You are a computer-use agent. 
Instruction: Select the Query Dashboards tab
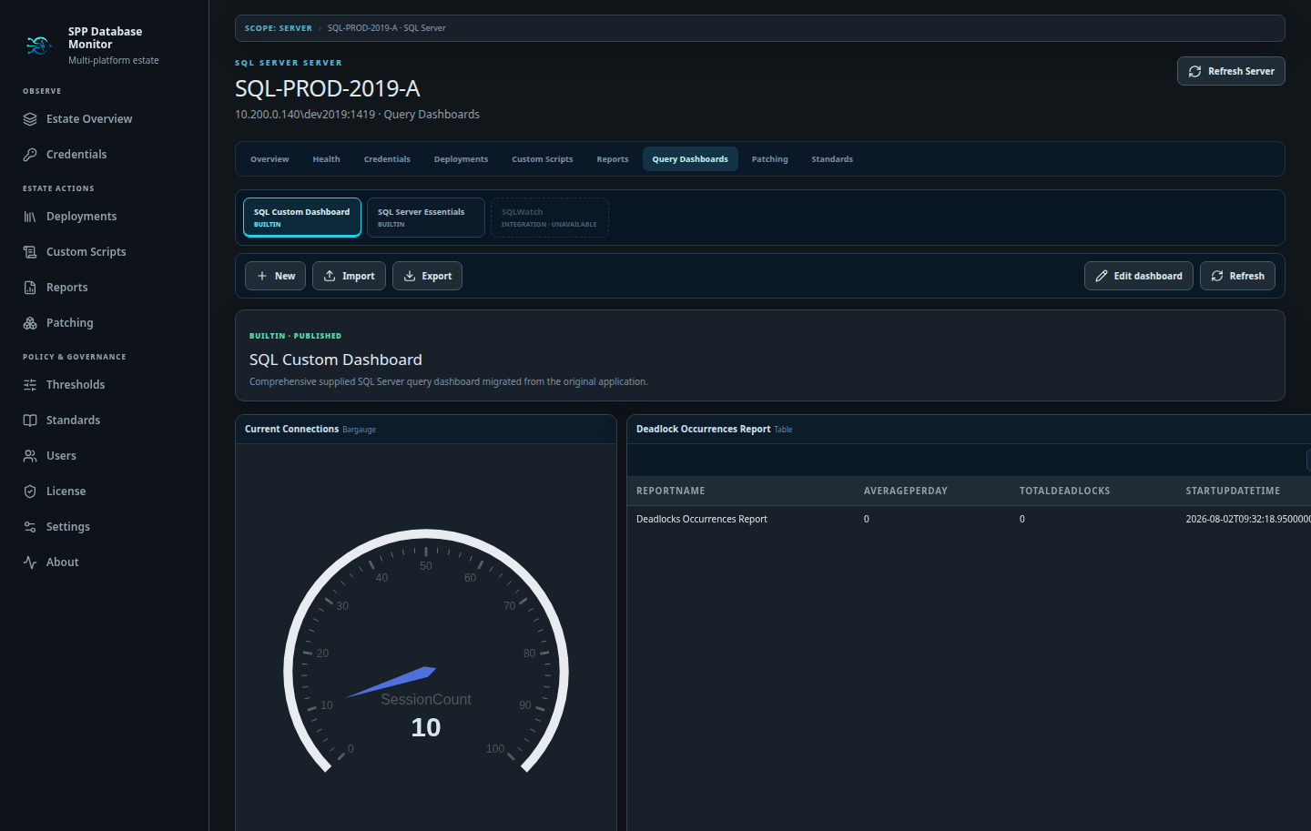pyautogui.click(x=690, y=159)
